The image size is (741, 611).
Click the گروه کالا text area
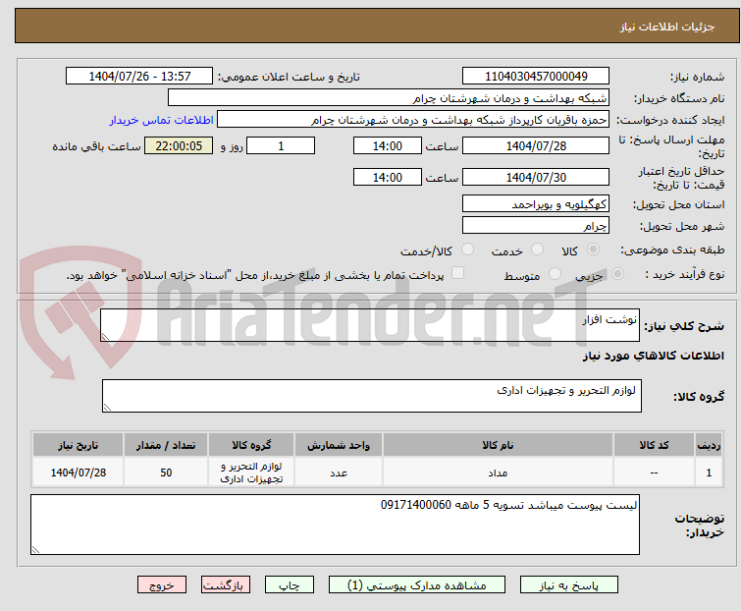tap(372, 396)
